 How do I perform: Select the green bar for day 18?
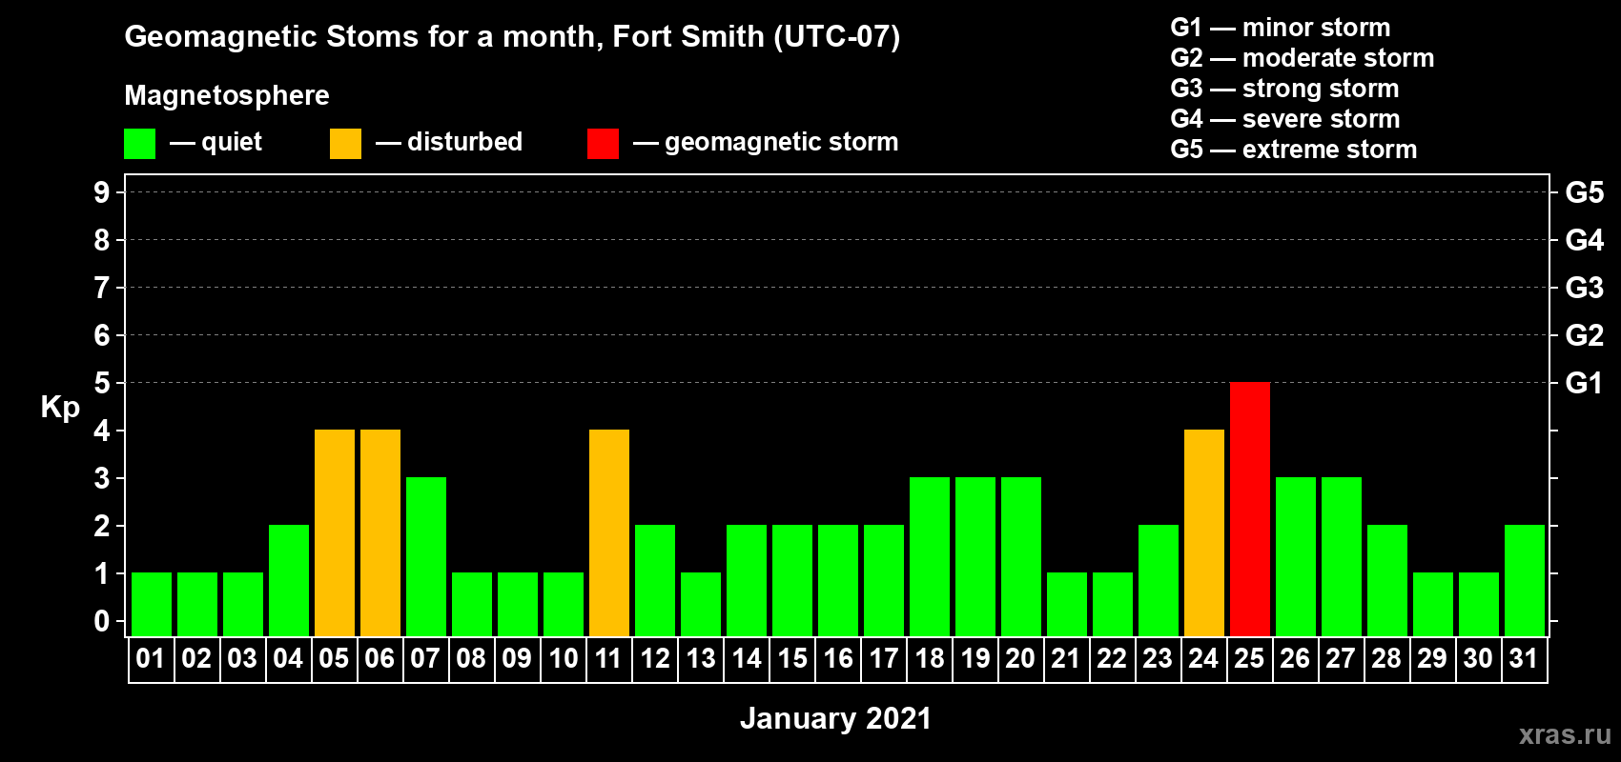(x=930, y=556)
